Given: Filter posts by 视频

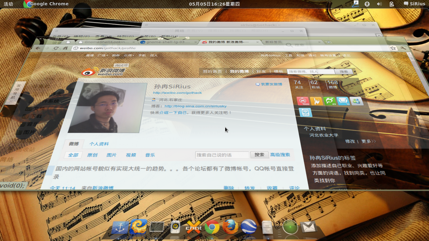Looking at the screenshot, I should point(131,155).
